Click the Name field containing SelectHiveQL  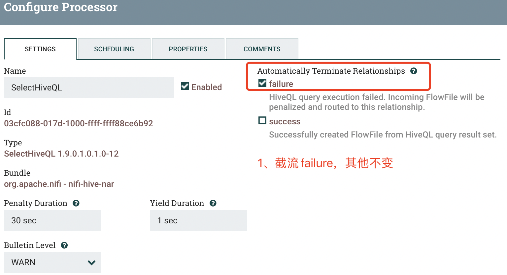(89, 87)
